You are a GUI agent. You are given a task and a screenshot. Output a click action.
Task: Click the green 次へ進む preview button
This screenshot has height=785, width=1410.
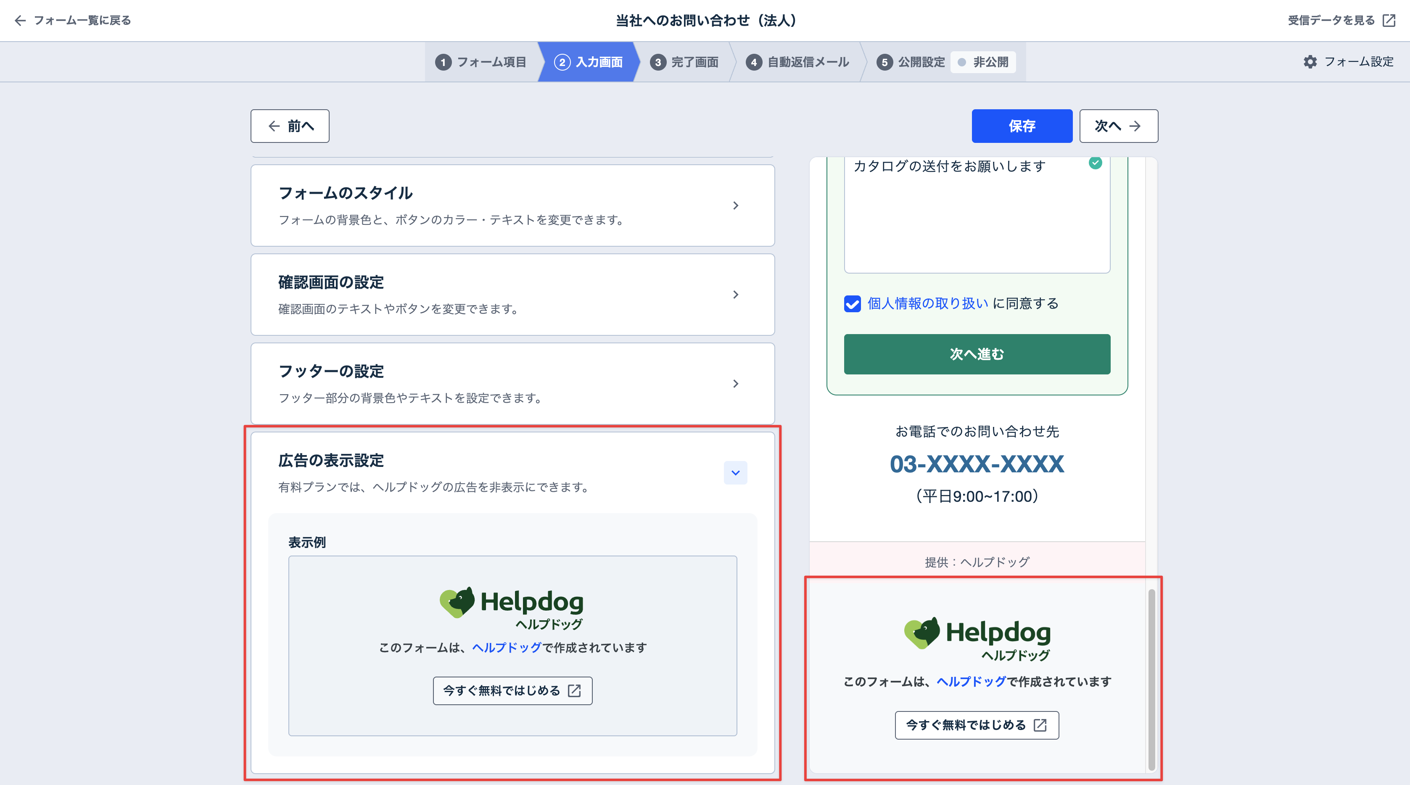point(977,354)
